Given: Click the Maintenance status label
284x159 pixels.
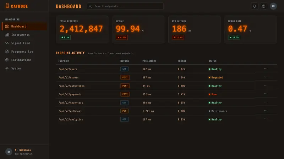Looking at the screenshot, I should [219, 111].
